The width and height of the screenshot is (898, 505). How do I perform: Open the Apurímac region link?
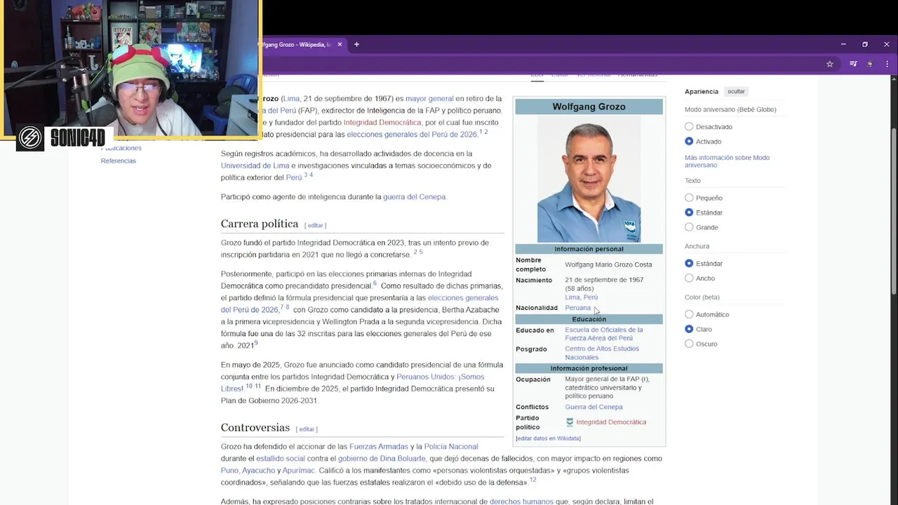[x=299, y=471]
